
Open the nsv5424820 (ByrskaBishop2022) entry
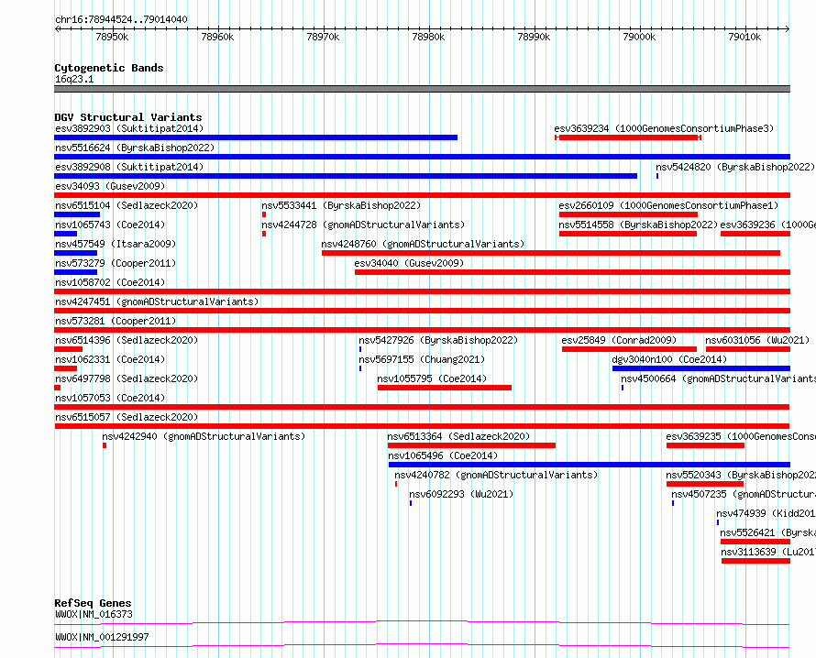(x=734, y=167)
